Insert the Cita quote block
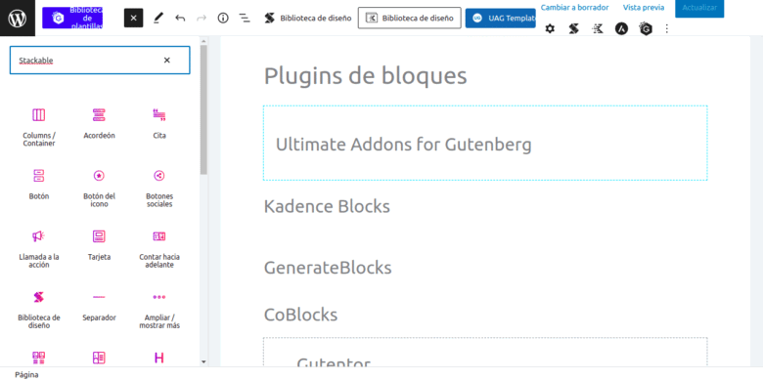 click(x=159, y=124)
